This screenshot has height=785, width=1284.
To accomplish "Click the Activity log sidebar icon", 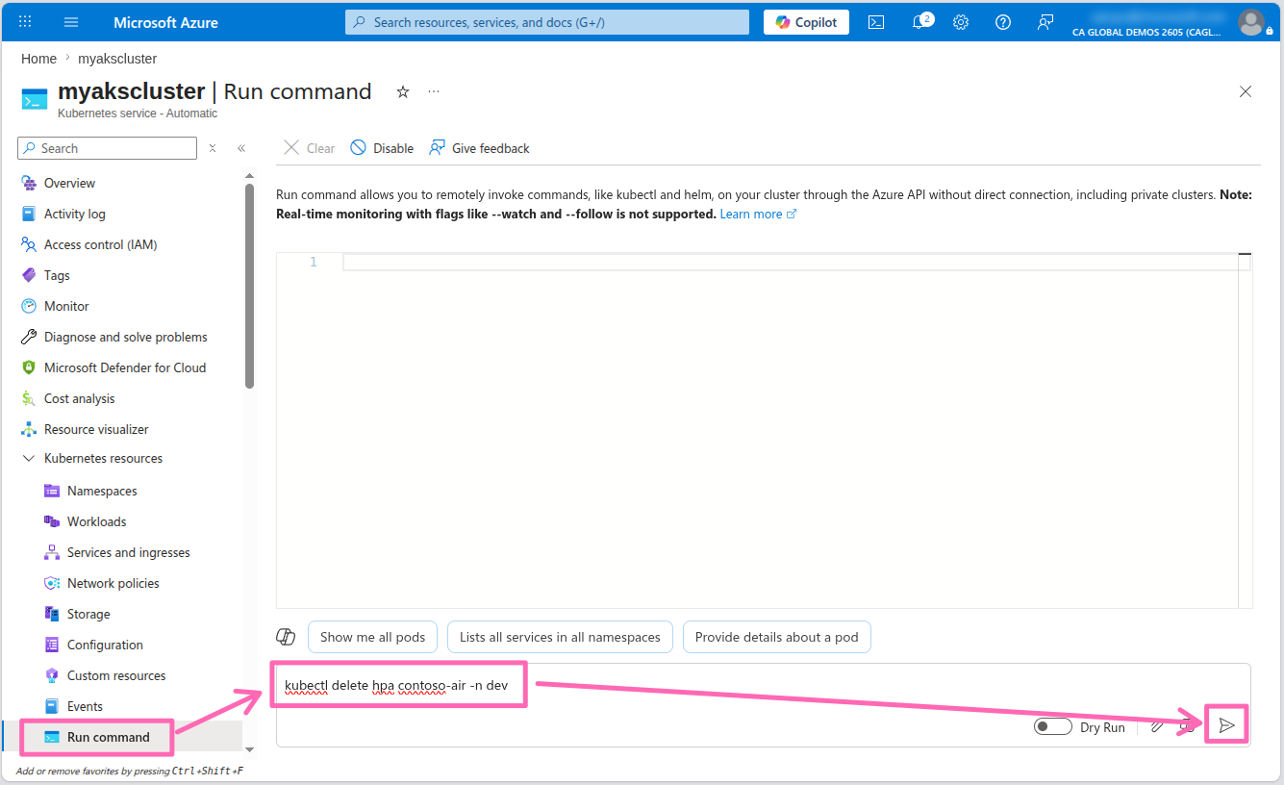I will click(28, 214).
